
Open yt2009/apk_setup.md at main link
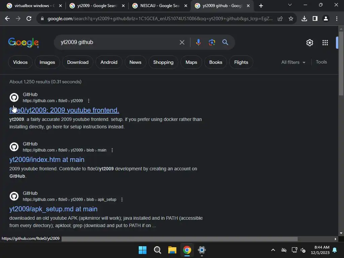tap(53, 209)
